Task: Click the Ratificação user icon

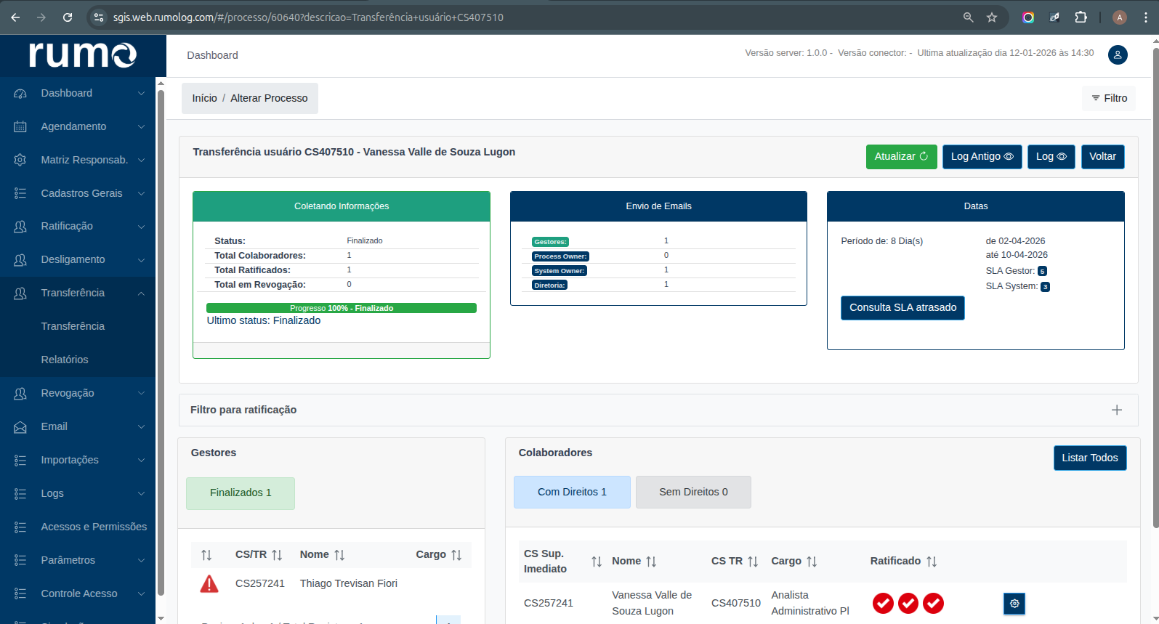Action: [x=20, y=227]
